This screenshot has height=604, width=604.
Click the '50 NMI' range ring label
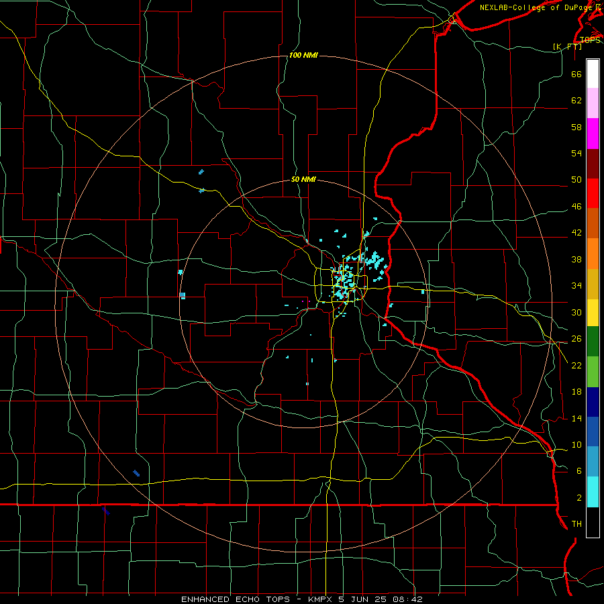(303, 179)
